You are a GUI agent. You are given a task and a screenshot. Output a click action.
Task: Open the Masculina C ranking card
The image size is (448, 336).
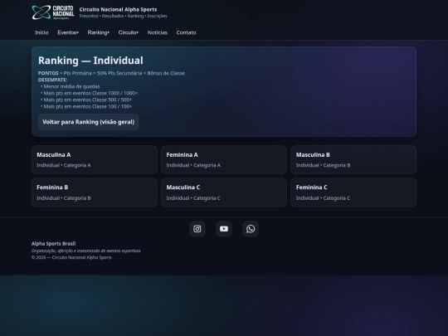224,192
